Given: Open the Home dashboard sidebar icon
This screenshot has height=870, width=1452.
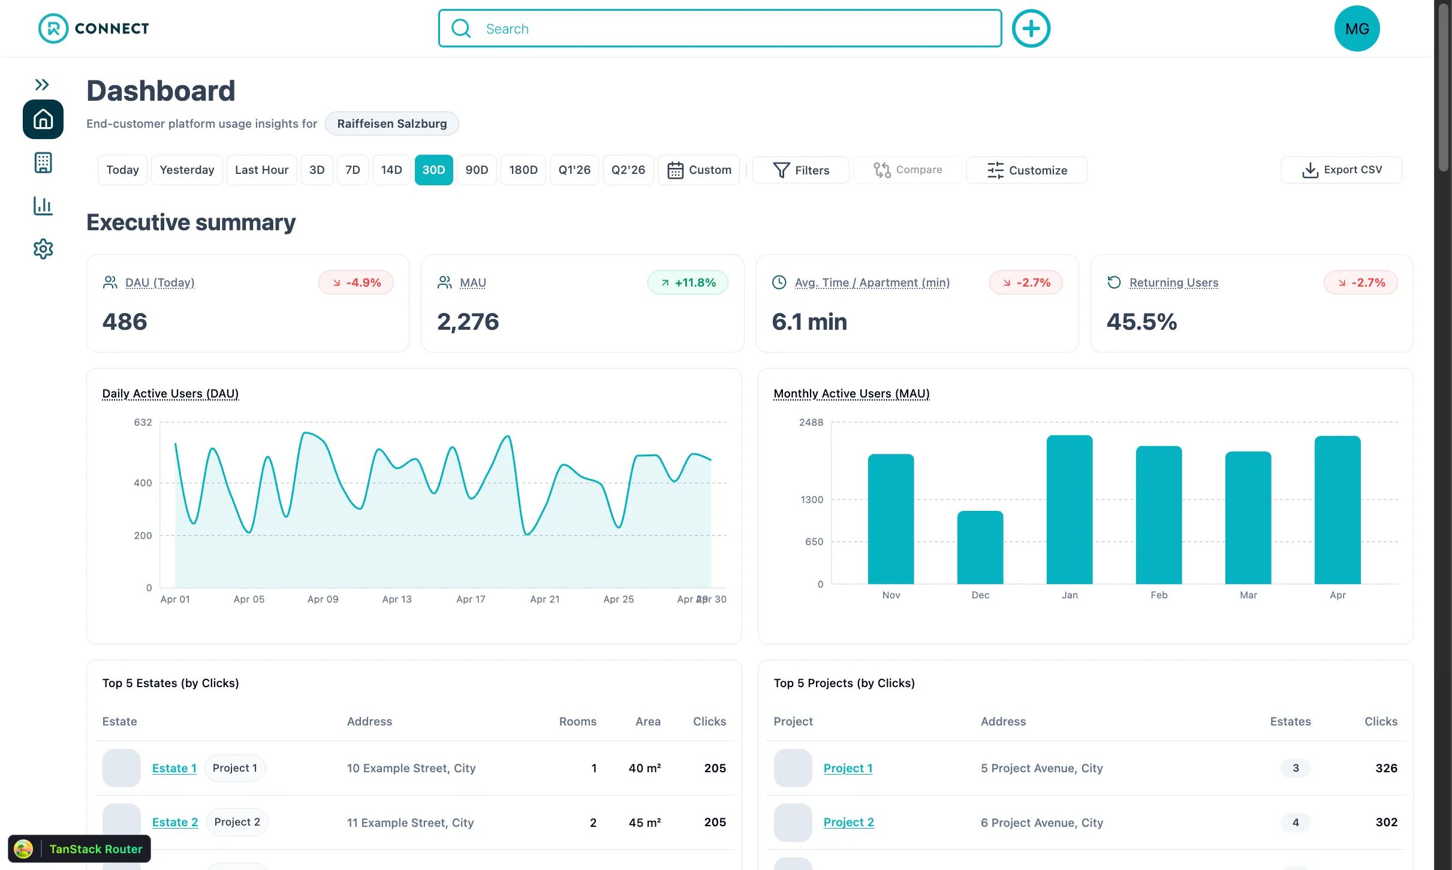Looking at the screenshot, I should tap(43, 119).
